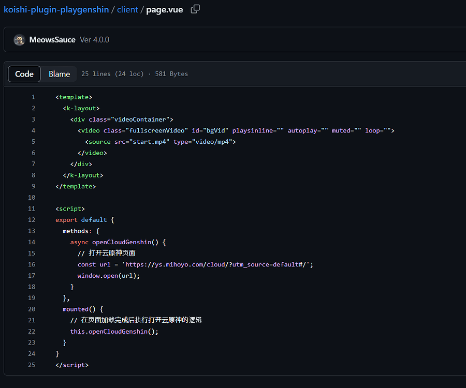Copy the file path using the copy icon
Viewport: 466px width, 388px height.
(195, 9)
